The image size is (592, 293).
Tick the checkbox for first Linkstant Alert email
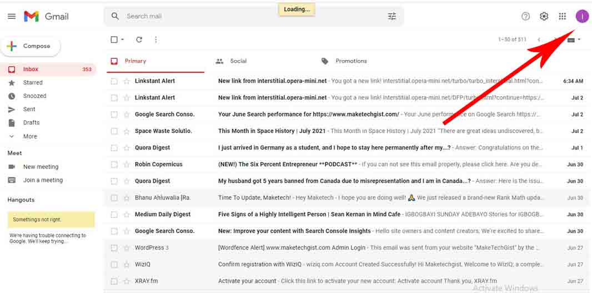pos(114,81)
